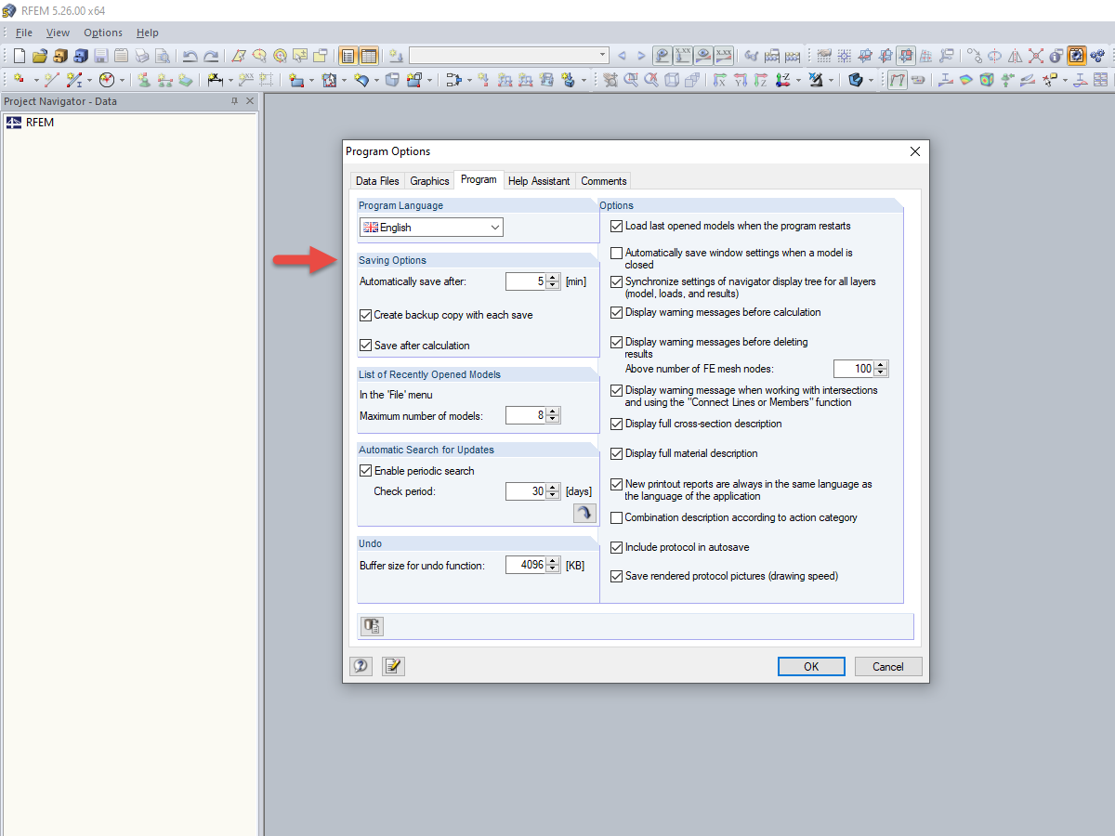Select the mirror toolbar icon
1115x836 pixels.
click(x=1015, y=56)
